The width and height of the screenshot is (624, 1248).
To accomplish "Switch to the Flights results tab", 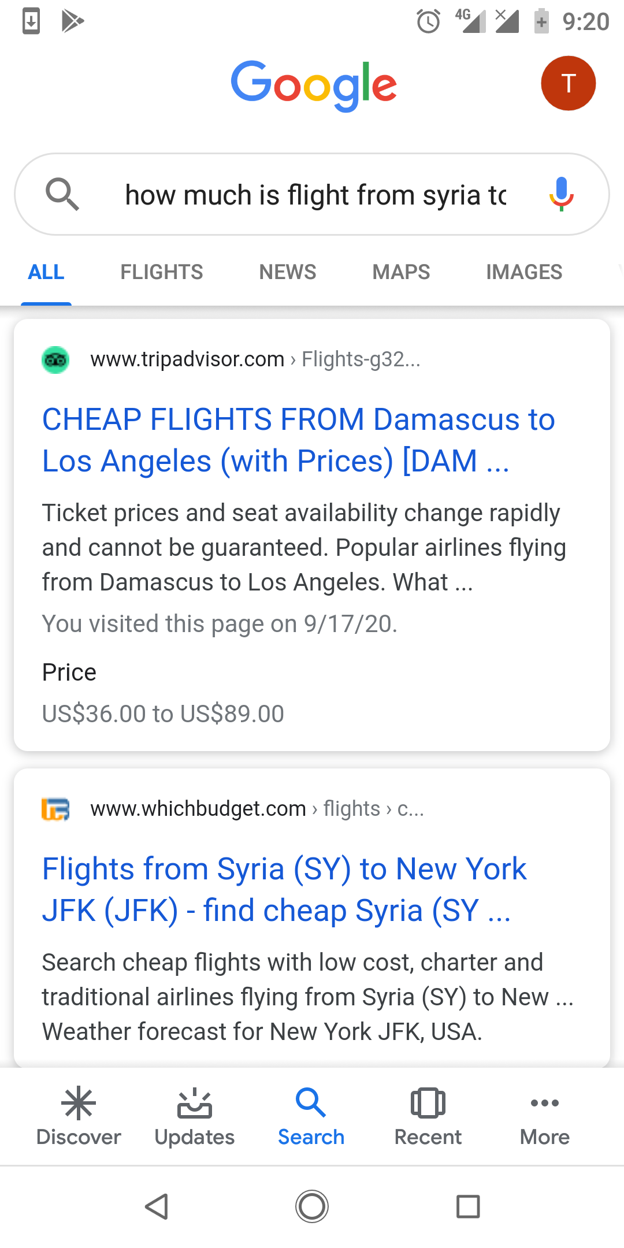I will (162, 272).
